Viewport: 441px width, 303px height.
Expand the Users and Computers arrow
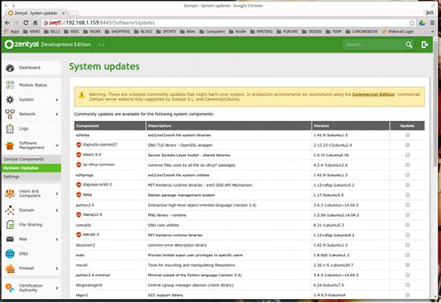point(57,193)
